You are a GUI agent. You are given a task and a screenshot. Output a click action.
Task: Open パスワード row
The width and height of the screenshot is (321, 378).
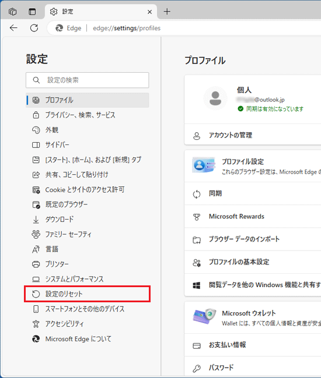[253, 368]
